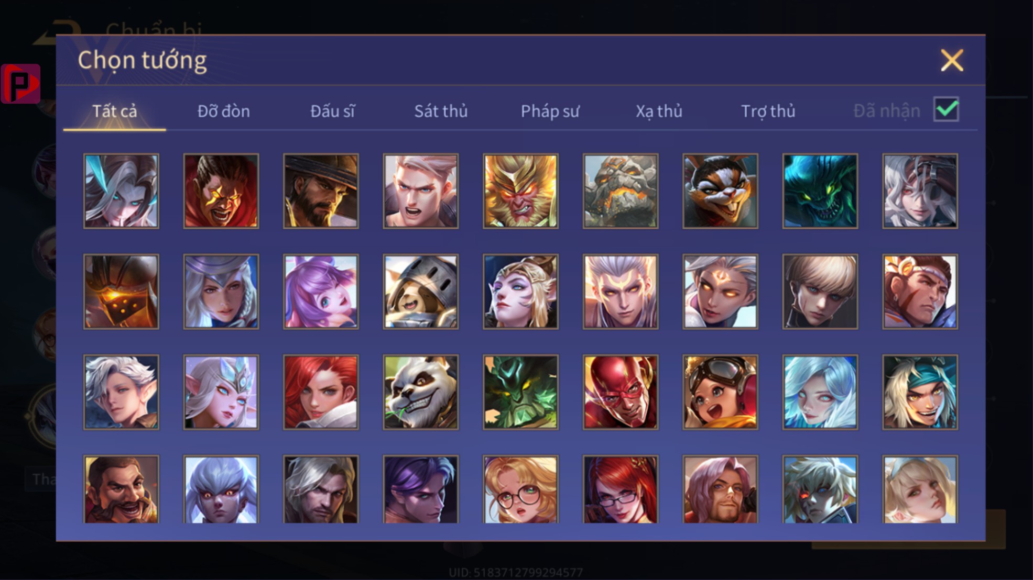View the Trợ thủ tab
The image size is (1033, 580).
(768, 111)
